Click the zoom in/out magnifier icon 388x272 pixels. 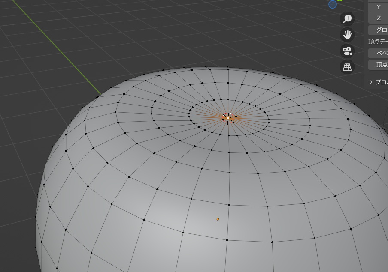coord(347,19)
